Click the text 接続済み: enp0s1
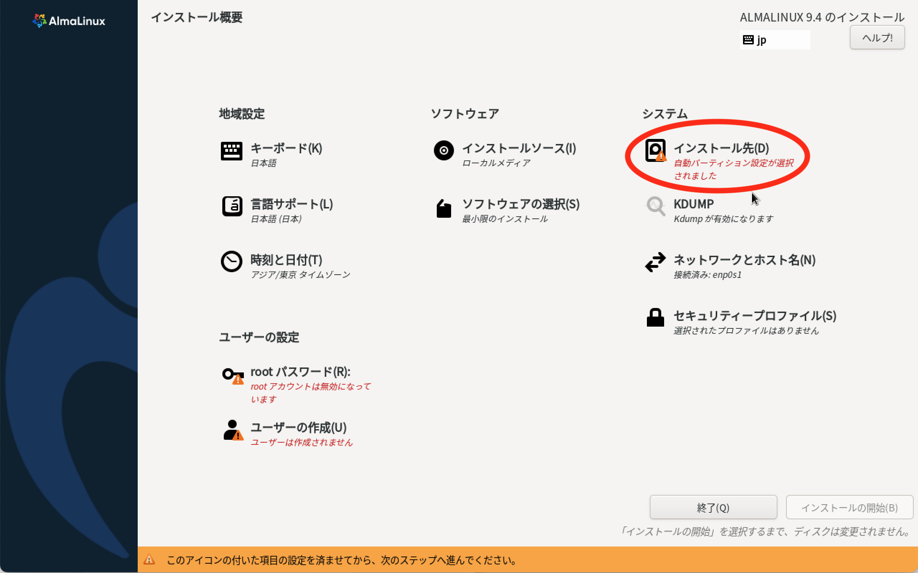918x573 pixels. point(708,275)
